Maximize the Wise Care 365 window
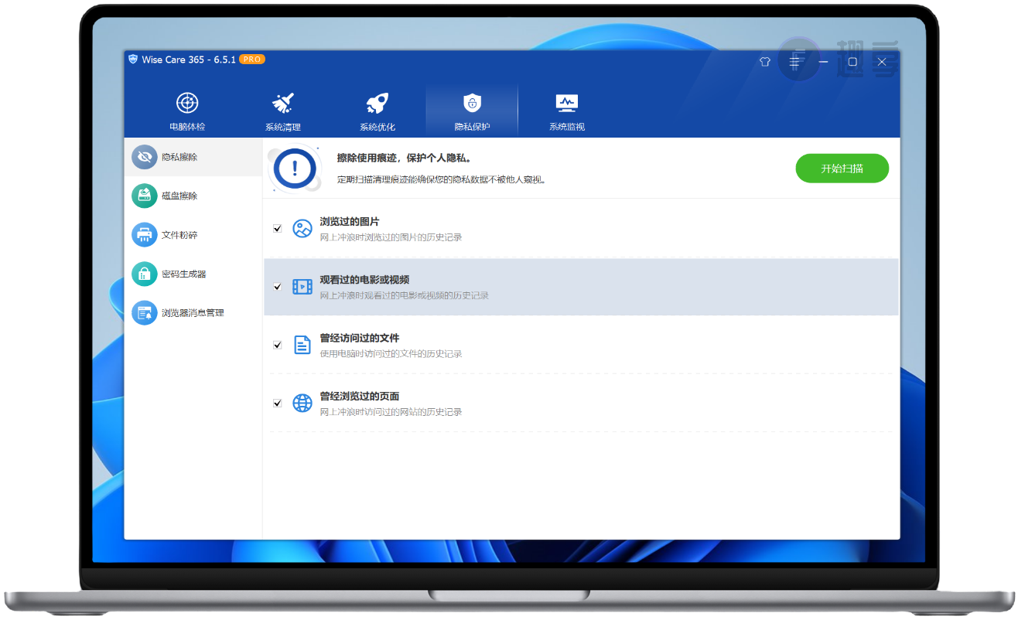Image resolution: width=1018 pixels, height=620 pixels. click(852, 62)
